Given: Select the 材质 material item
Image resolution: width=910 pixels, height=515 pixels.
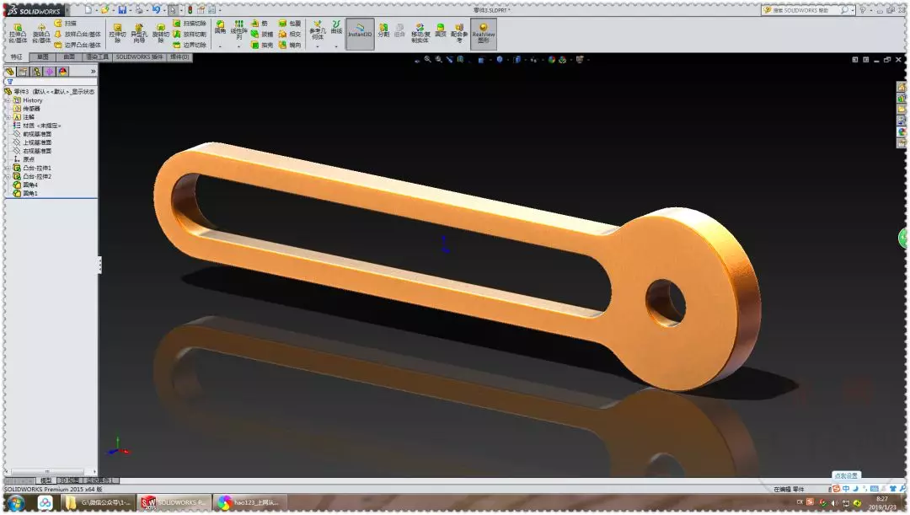Looking at the screenshot, I should (x=36, y=126).
